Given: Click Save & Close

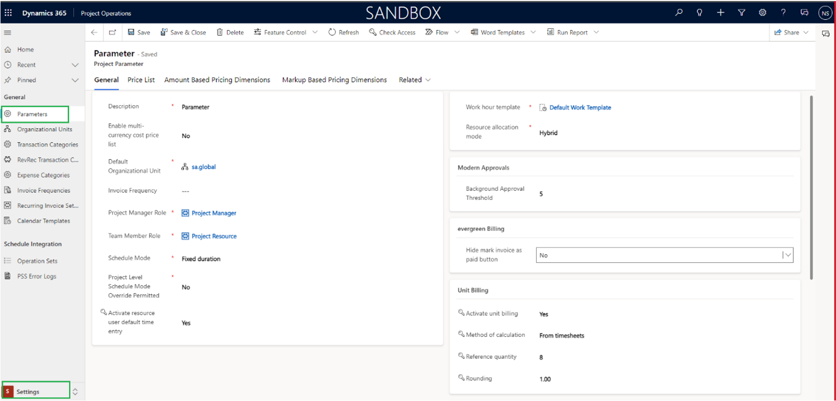Looking at the screenshot, I should 183,32.
